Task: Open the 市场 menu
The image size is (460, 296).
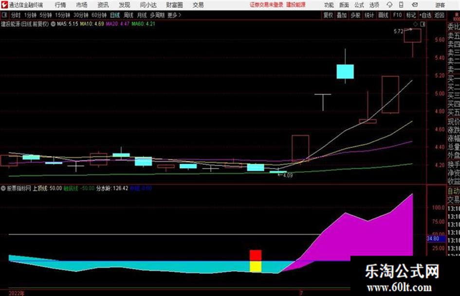Action: (x=82, y=5)
